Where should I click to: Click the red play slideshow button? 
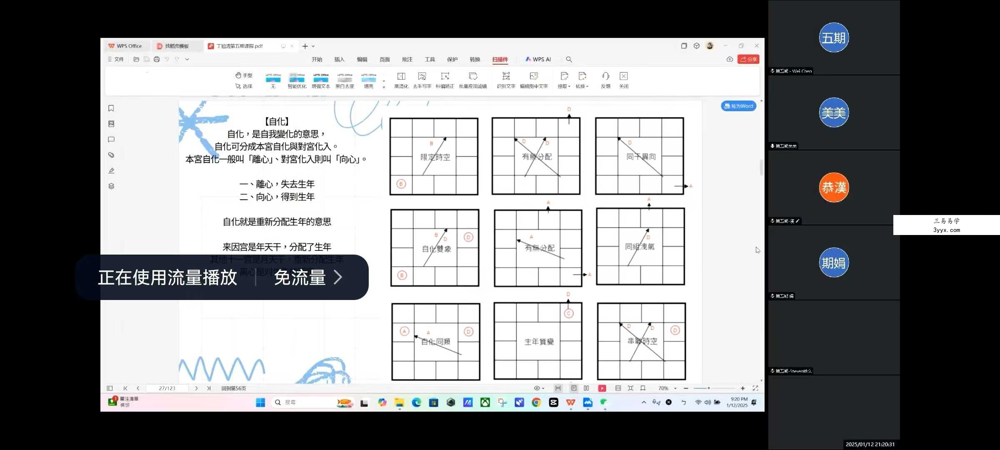coord(602,388)
